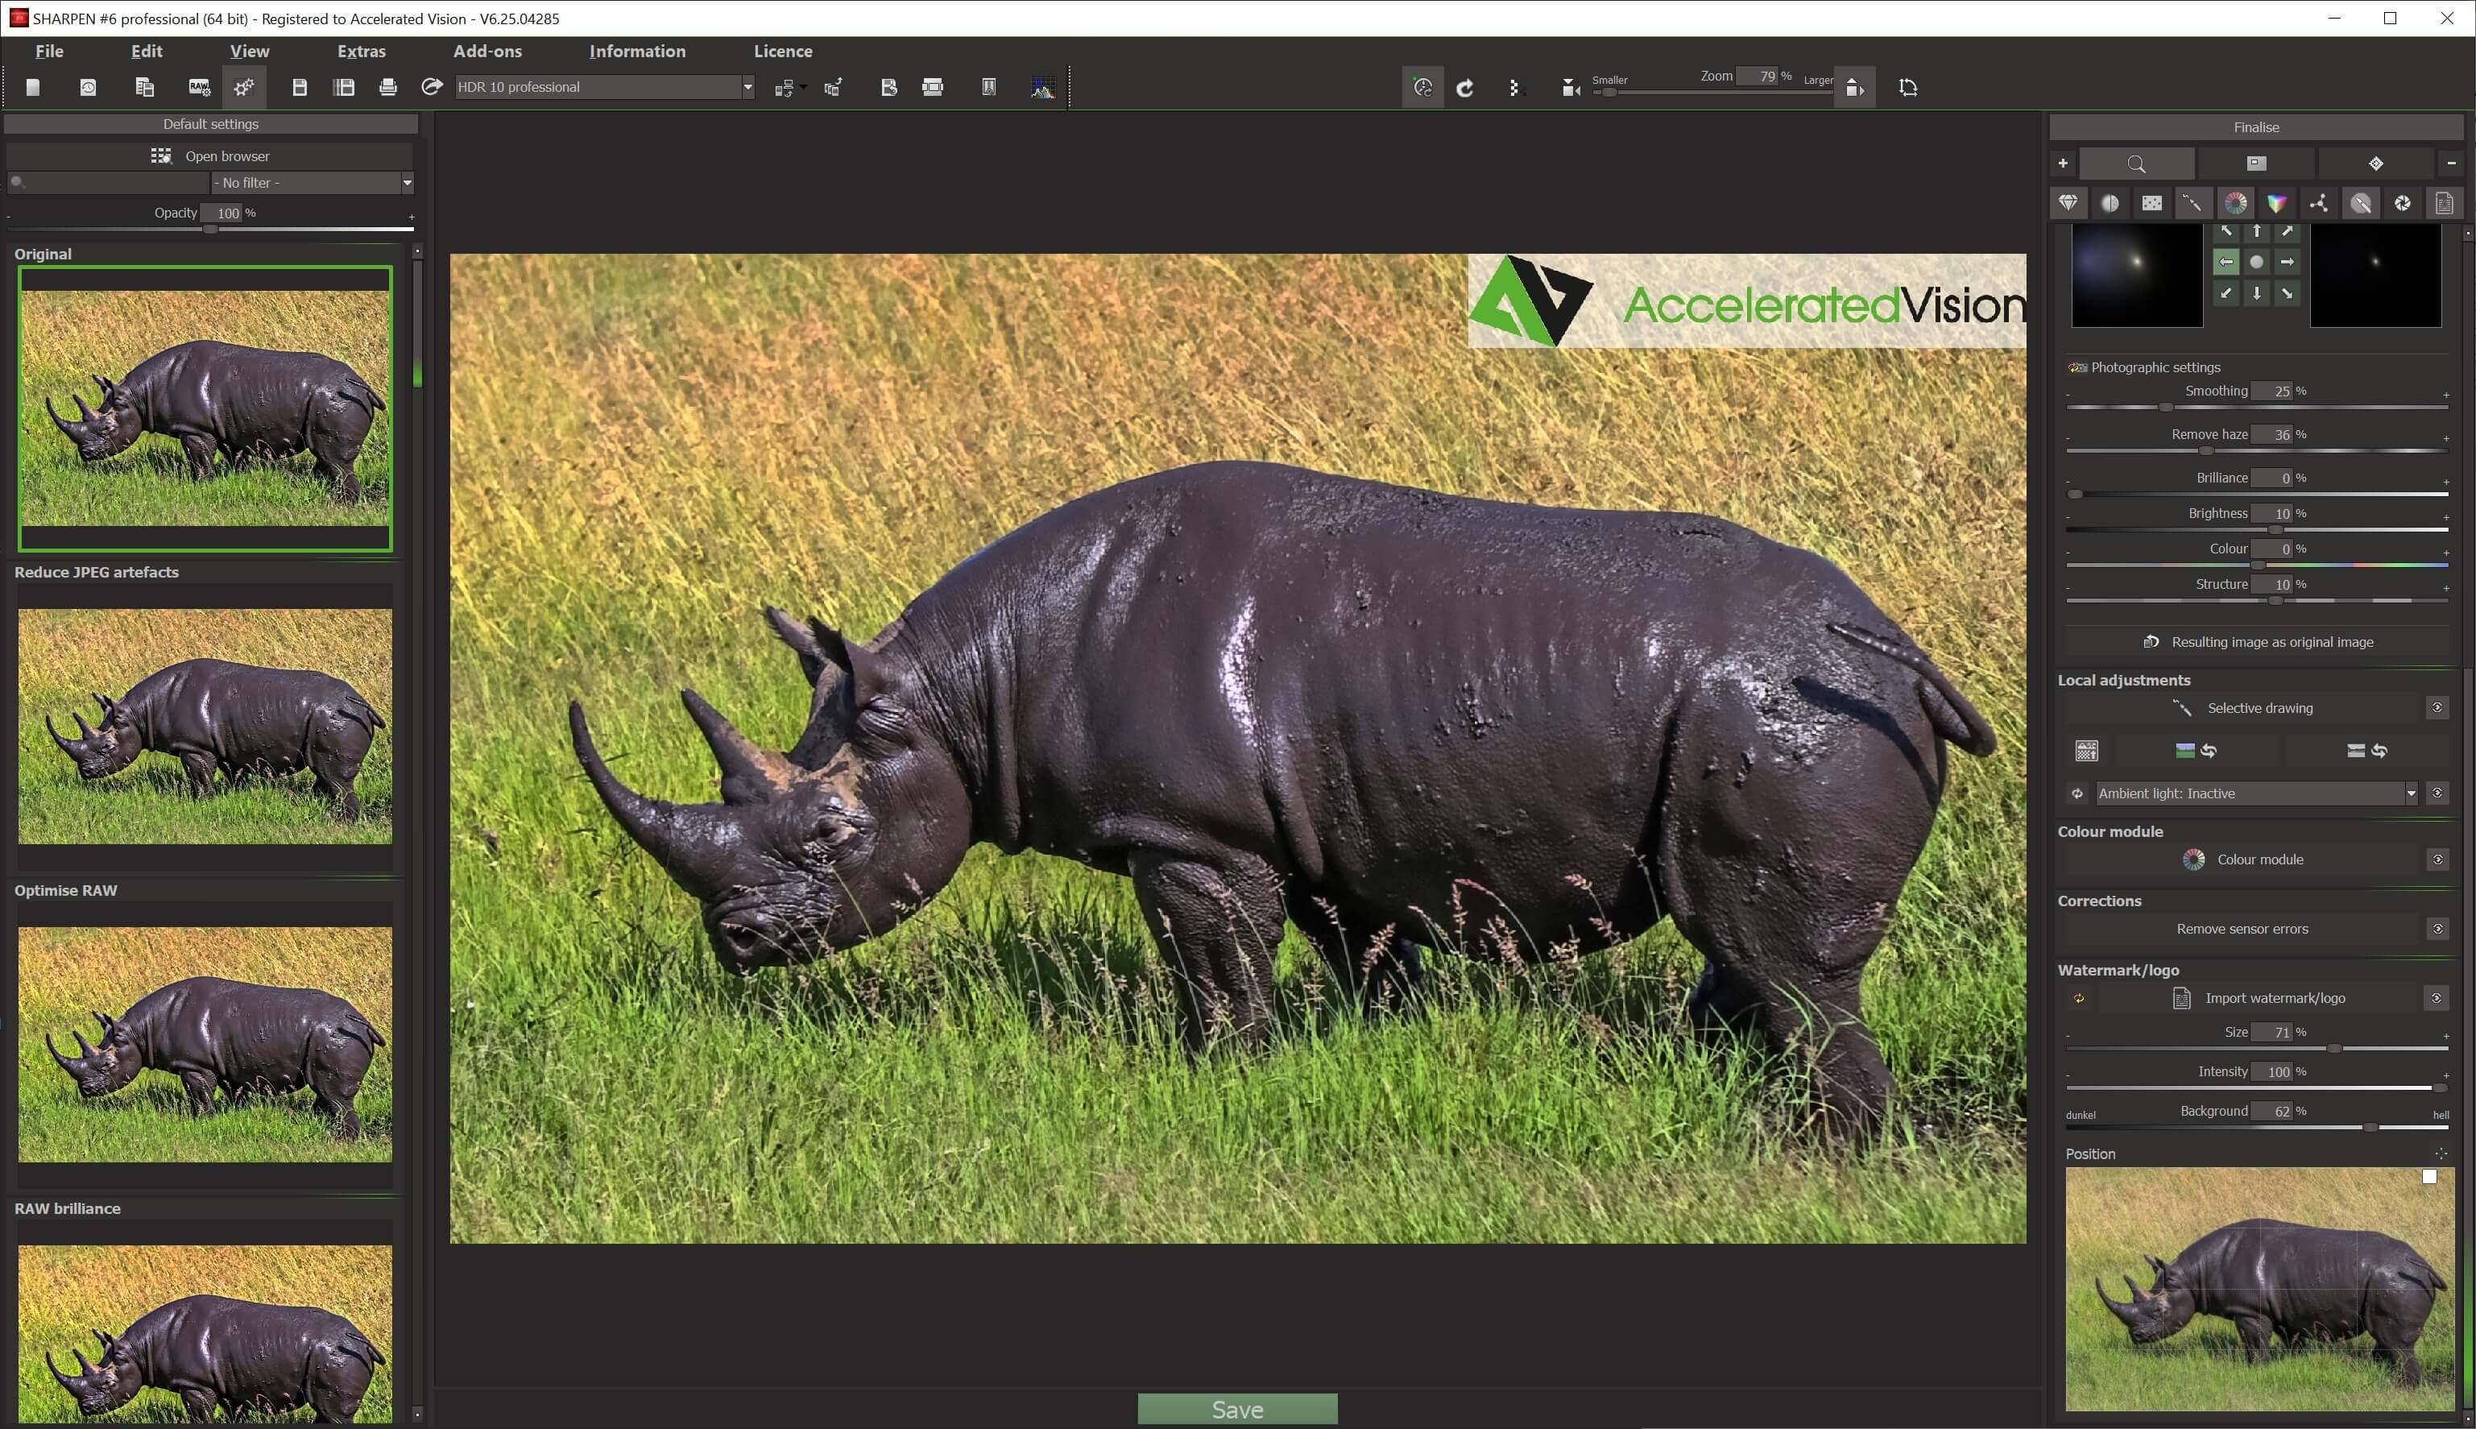This screenshot has height=1429, width=2476.
Task: Open the histogram icon on the toolbar
Action: pyautogui.click(x=1043, y=86)
